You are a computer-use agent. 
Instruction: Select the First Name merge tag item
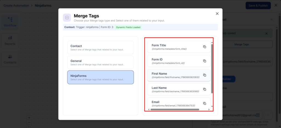point(176,75)
